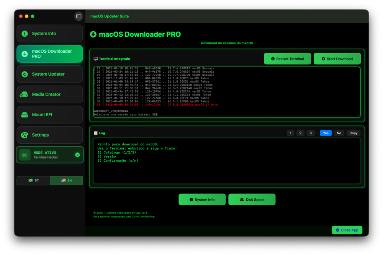Open the System Info section
The height and width of the screenshot is (255, 383).
[50, 34]
